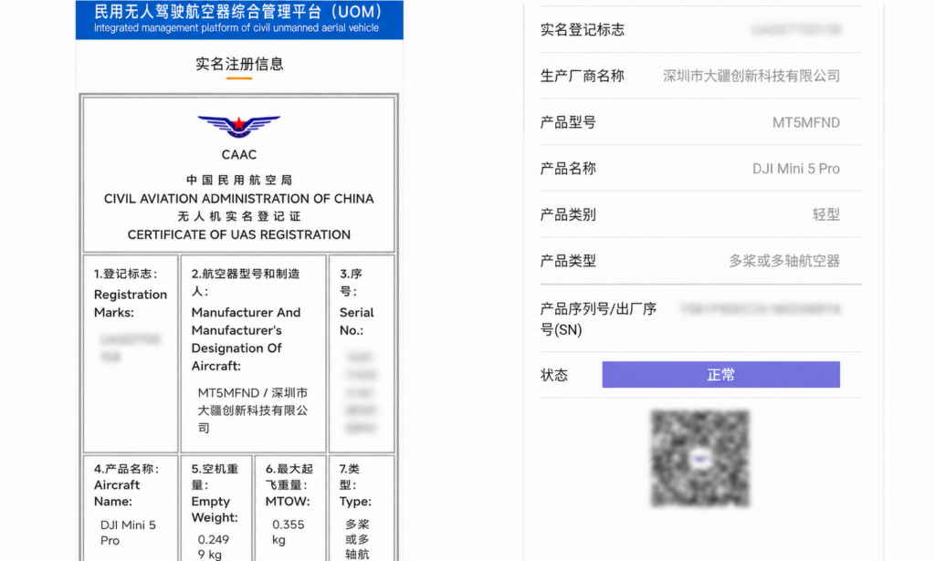The height and width of the screenshot is (561, 935).
Task: Click the 实名登记标志 row label
Action: point(582,30)
